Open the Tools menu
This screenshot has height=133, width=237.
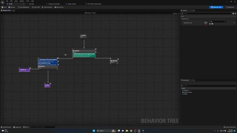[27, 1]
